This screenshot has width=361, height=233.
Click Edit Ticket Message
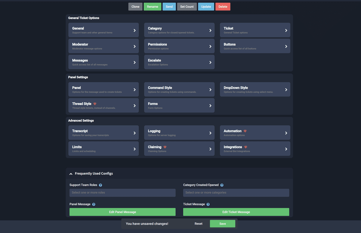tap(236, 212)
